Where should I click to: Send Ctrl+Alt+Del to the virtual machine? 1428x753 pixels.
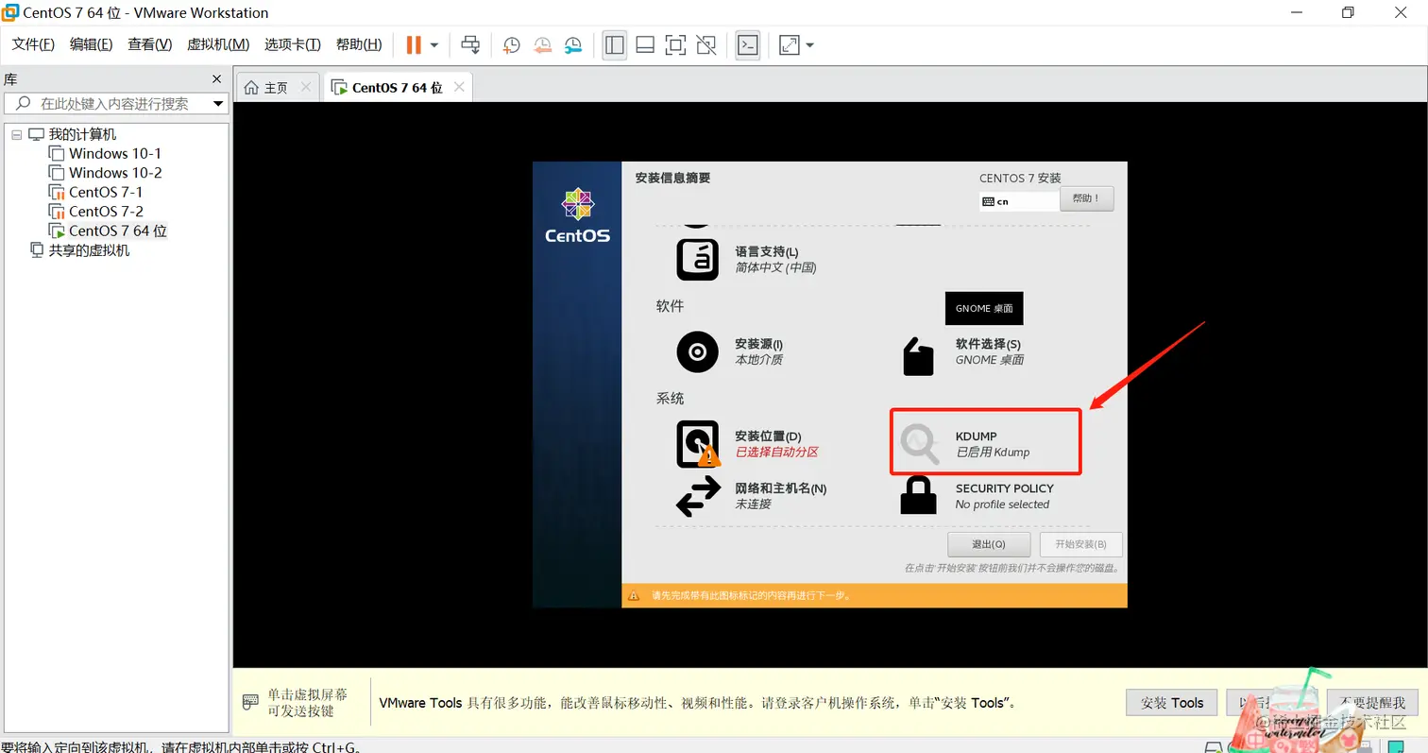469,44
